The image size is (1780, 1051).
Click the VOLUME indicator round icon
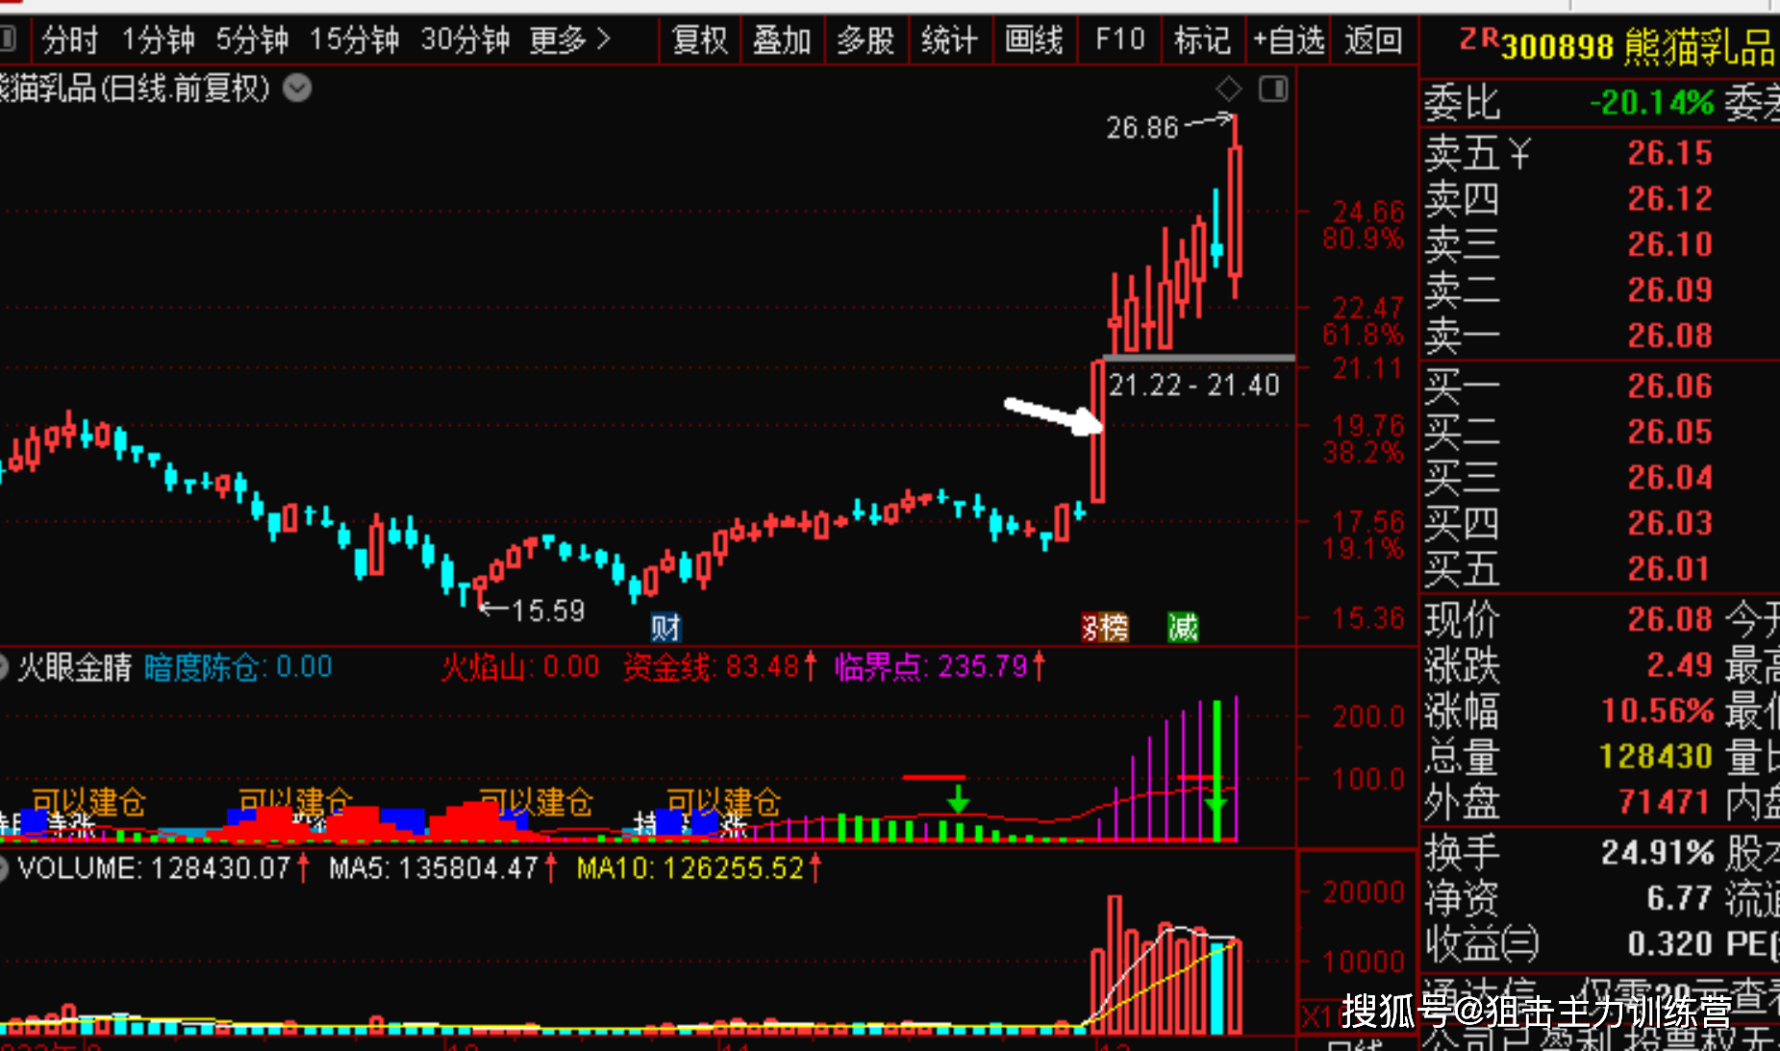click(3, 868)
